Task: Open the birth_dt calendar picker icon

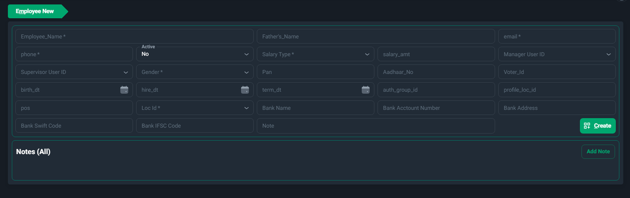Action: click(124, 90)
